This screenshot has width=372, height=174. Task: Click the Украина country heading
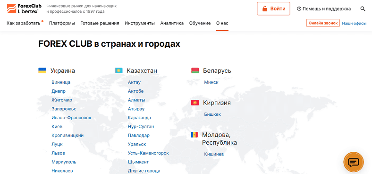point(63,70)
